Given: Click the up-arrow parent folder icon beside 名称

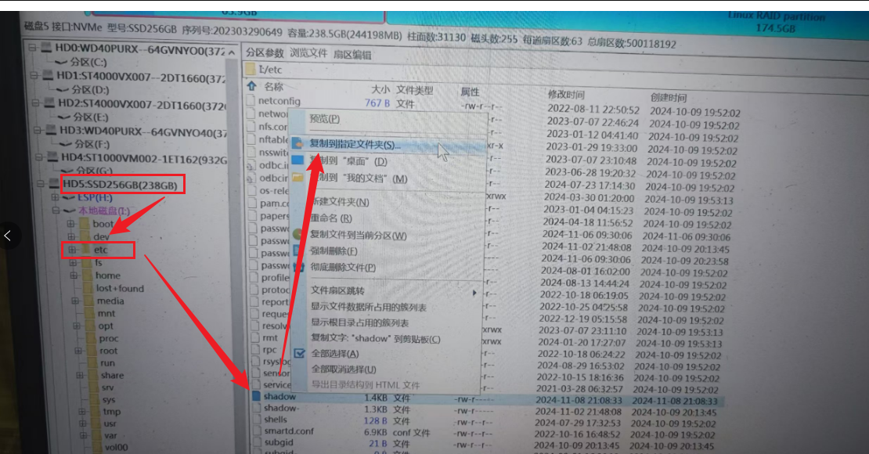Looking at the screenshot, I should tap(251, 86).
